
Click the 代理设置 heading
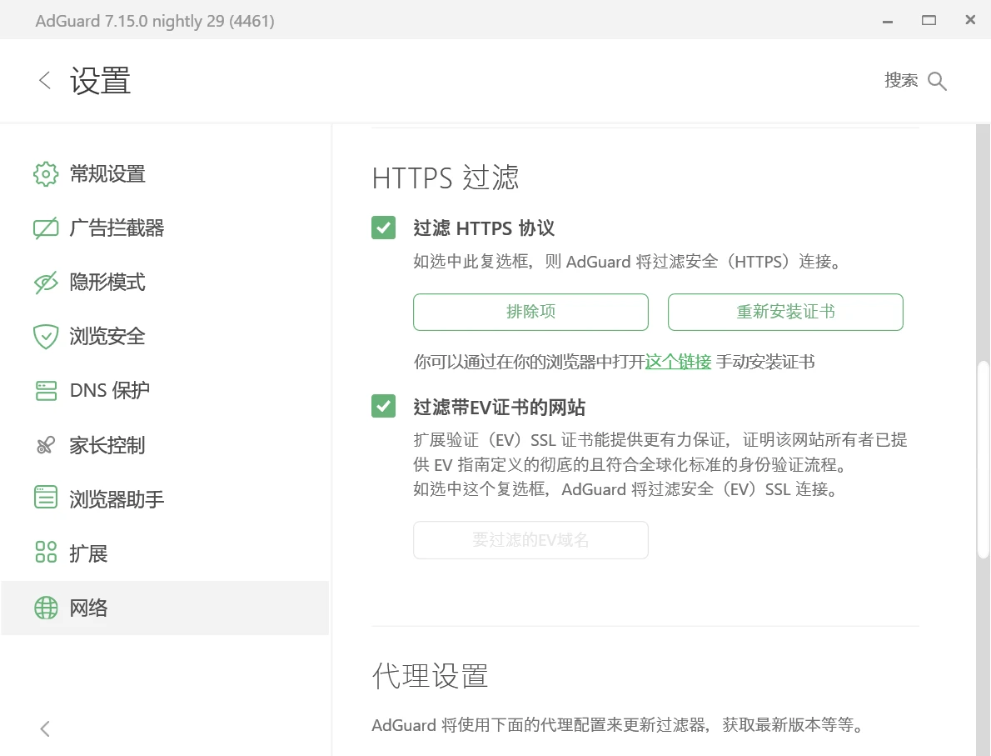[x=430, y=676]
